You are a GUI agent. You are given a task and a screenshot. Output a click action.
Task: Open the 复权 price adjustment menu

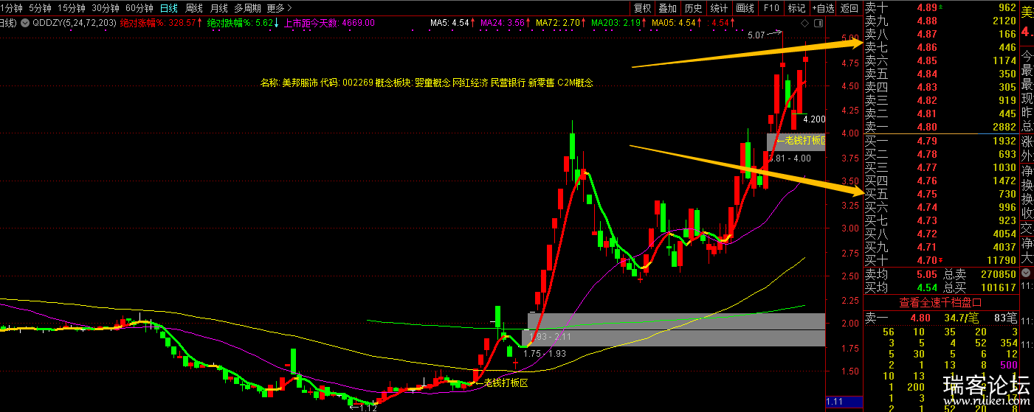pos(643,8)
